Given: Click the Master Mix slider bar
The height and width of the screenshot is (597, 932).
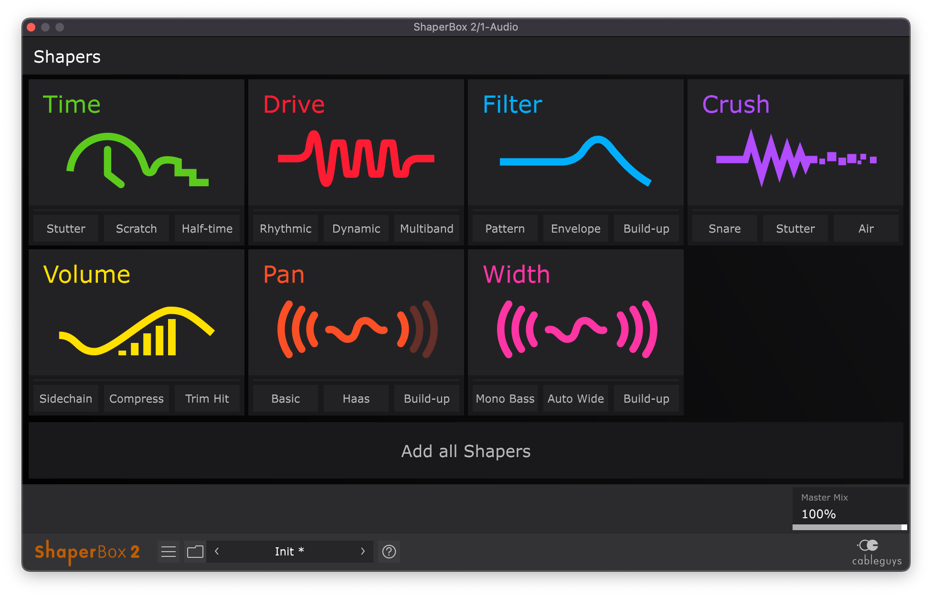Looking at the screenshot, I should click(x=850, y=527).
